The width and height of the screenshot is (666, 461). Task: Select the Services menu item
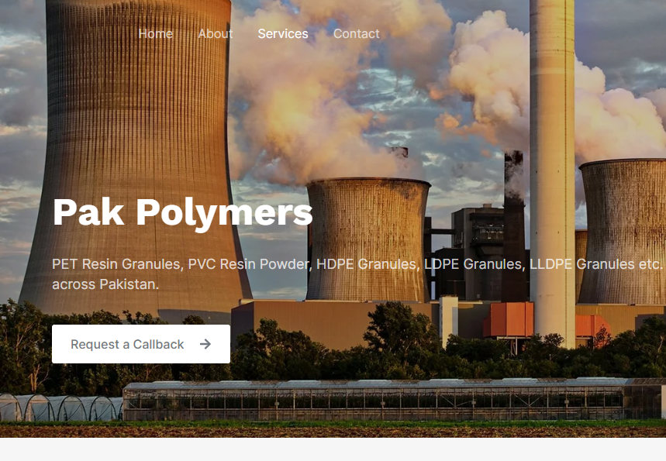pos(283,33)
